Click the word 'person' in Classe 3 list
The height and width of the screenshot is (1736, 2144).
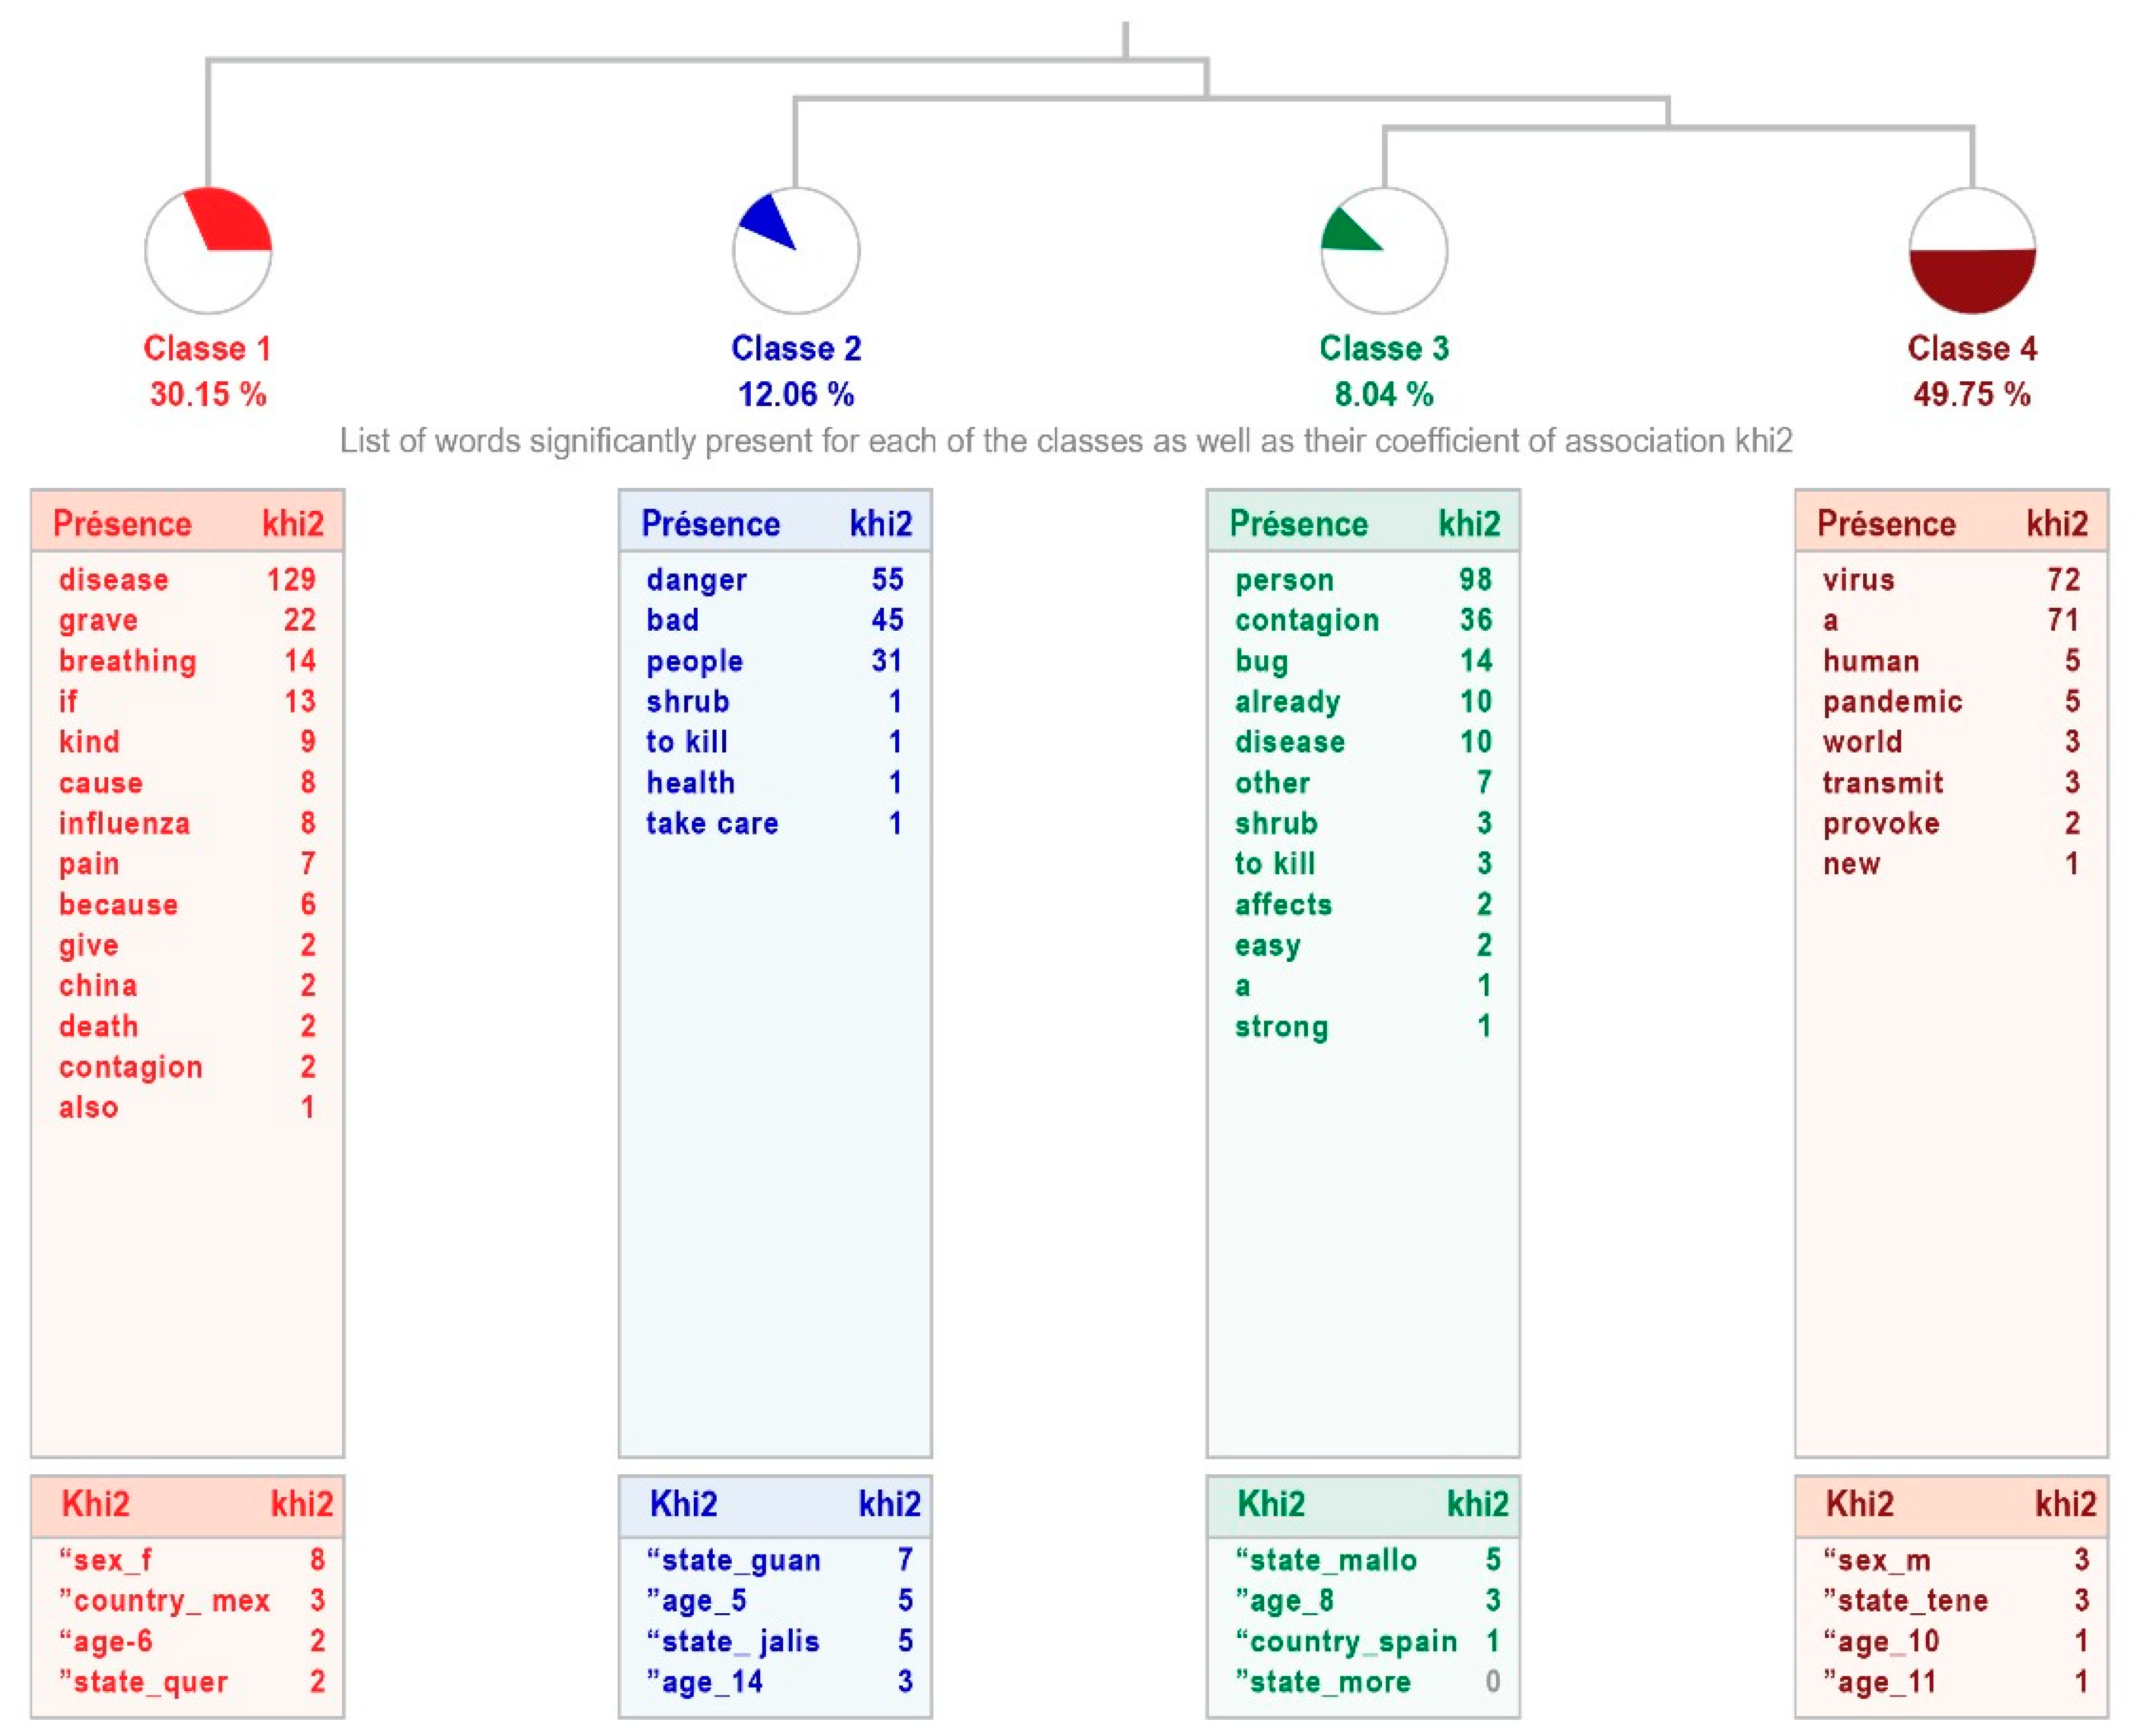tap(1284, 580)
